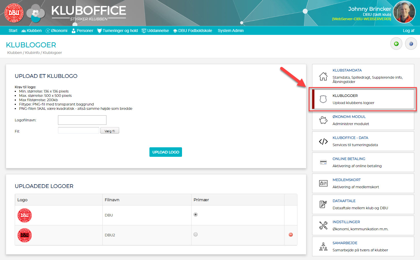Viewport: 420px width, 260px height.
Task: Click Log af to sign out
Action: point(408,31)
